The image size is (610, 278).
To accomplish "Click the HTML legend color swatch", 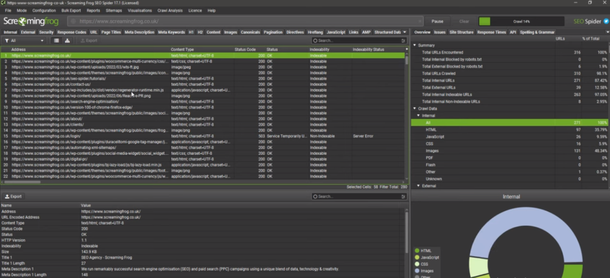I will (417, 251).
